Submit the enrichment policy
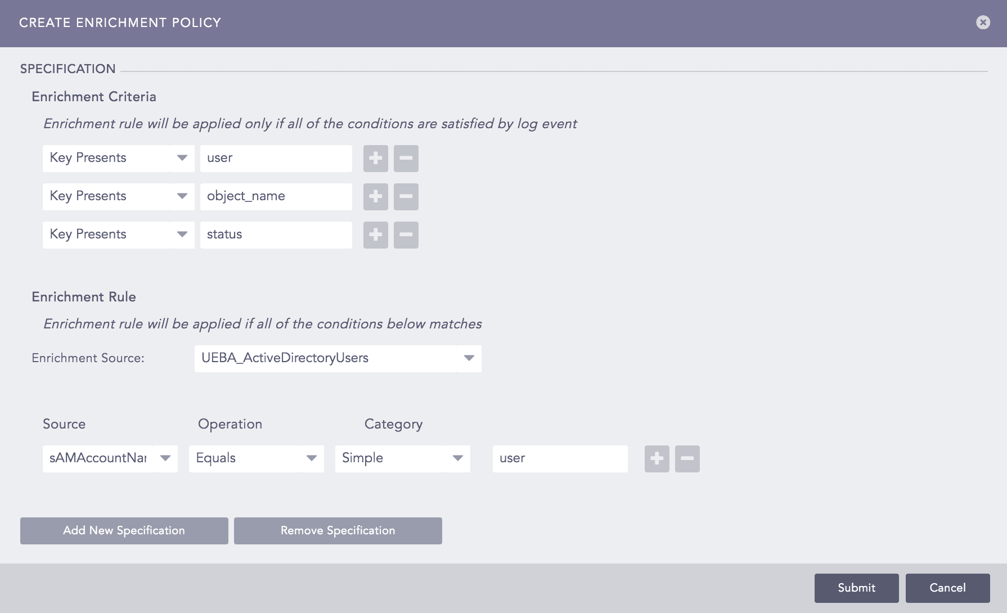The height and width of the screenshot is (613, 1007). (856, 588)
